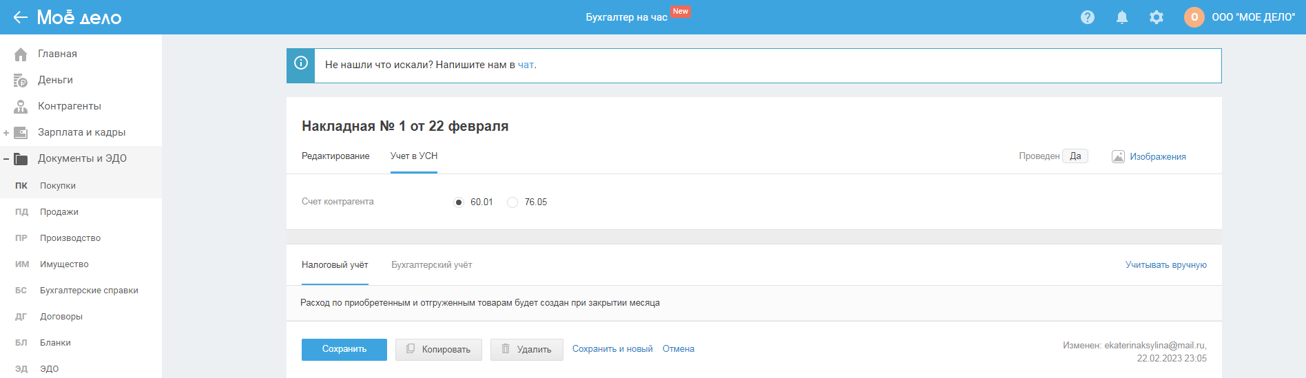Click the orange company avatar icon

(1194, 17)
